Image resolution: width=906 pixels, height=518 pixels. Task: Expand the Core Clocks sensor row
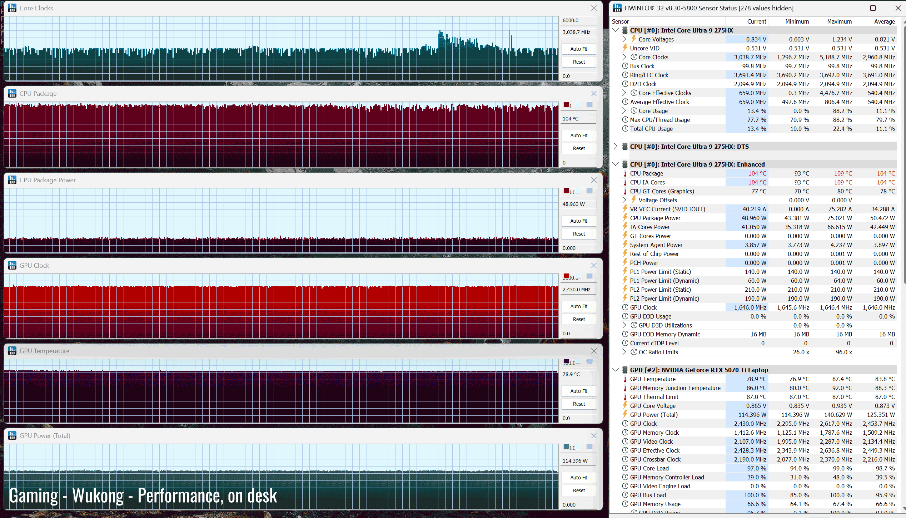coord(624,57)
